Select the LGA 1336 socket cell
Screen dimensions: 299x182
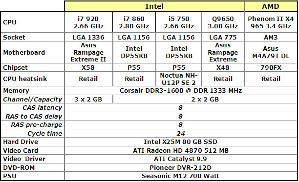[x=88, y=37]
